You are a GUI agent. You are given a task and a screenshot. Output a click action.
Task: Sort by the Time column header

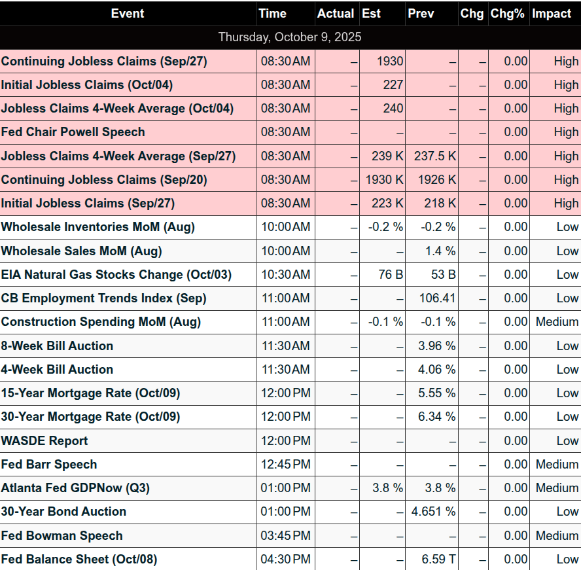272,14
